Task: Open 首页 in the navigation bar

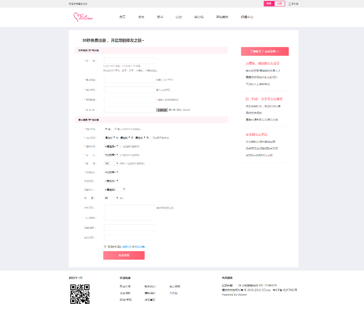Action: tap(122, 17)
